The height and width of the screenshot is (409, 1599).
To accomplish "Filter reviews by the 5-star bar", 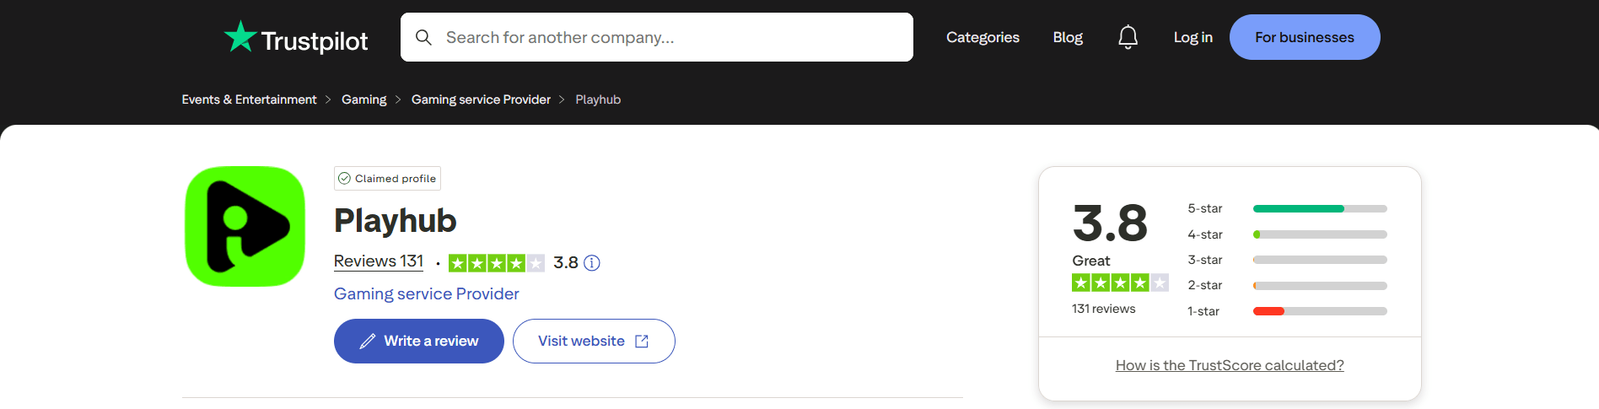I will (x=1319, y=208).
